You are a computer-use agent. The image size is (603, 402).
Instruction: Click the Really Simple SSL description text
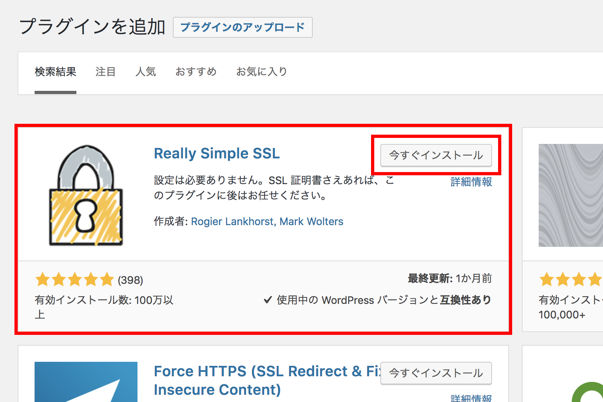[x=274, y=188]
